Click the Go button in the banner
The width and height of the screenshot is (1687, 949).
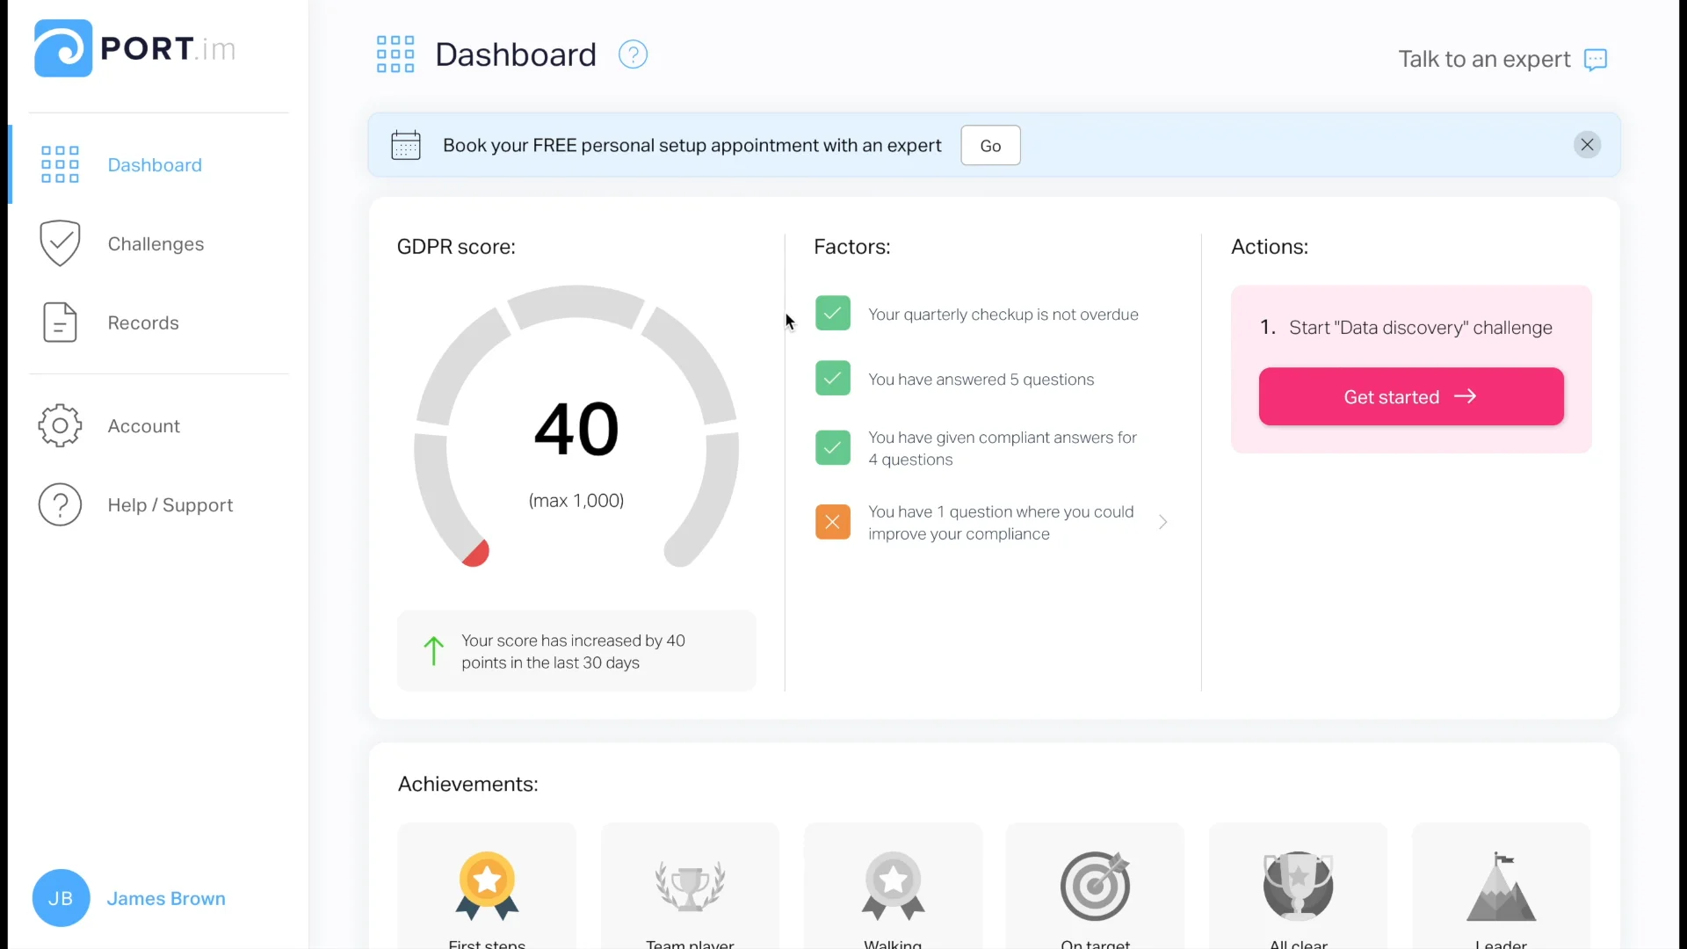(990, 146)
